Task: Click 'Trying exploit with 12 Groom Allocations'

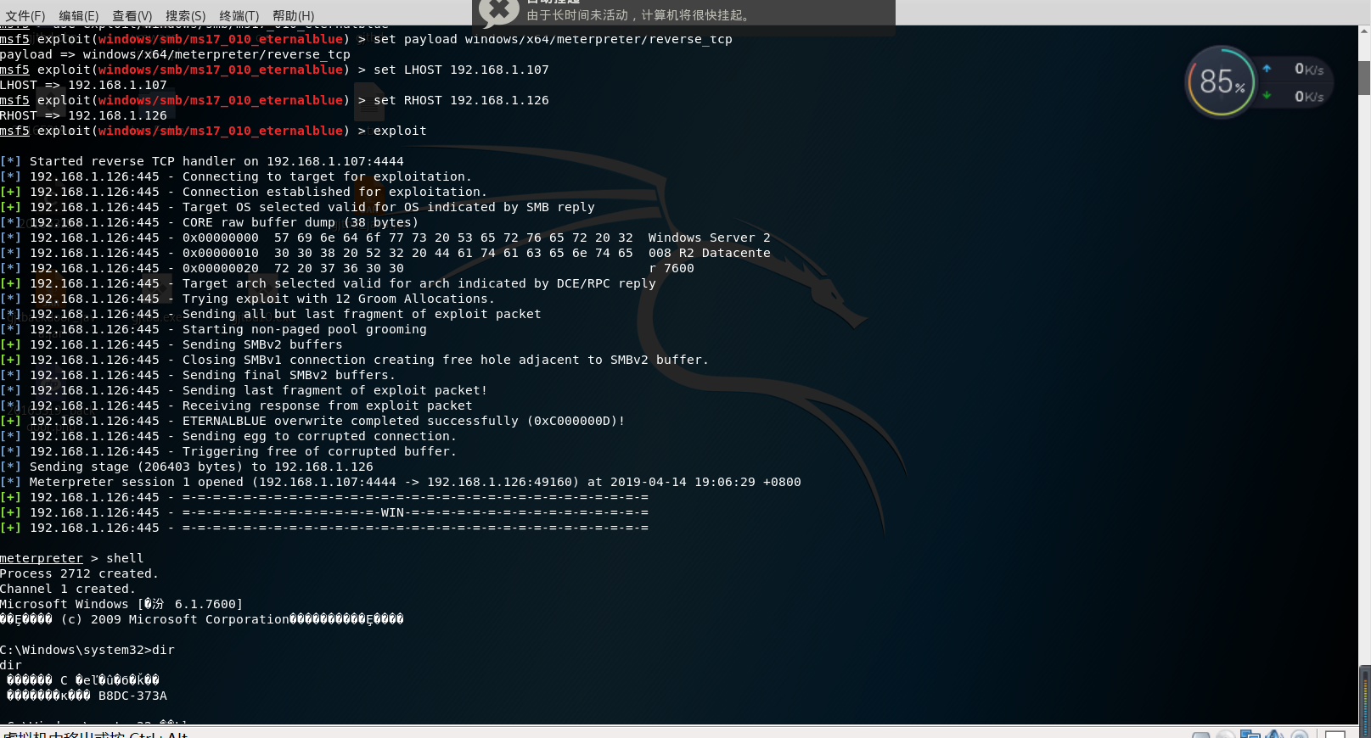Action: 338,299
